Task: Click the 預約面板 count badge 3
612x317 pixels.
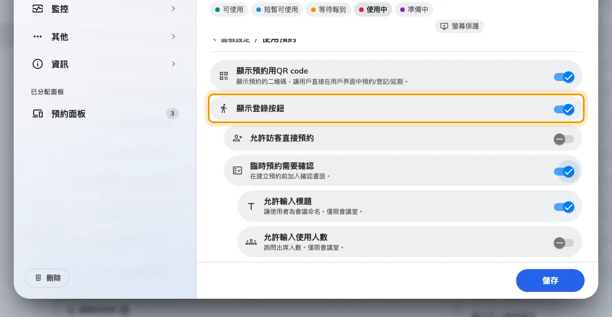Action: (x=172, y=113)
